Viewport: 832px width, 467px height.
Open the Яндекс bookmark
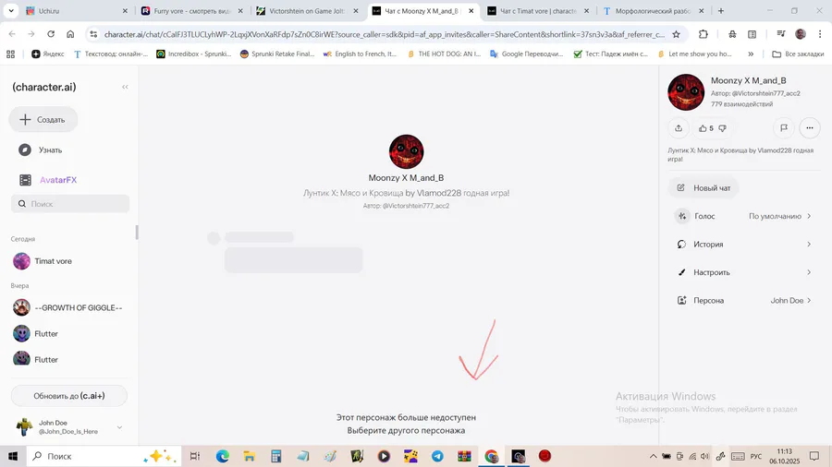tap(48, 54)
